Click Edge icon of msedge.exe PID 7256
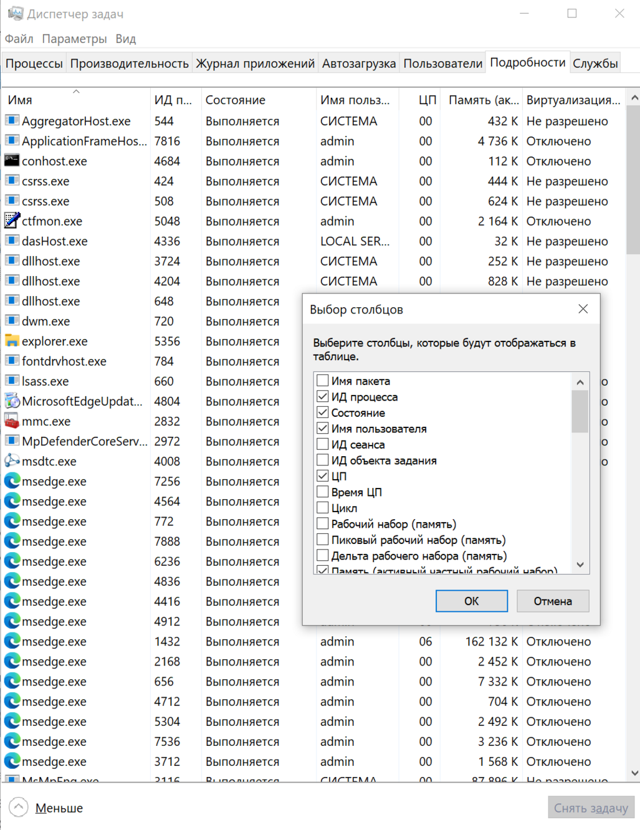The image size is (640, 830). 11,481
